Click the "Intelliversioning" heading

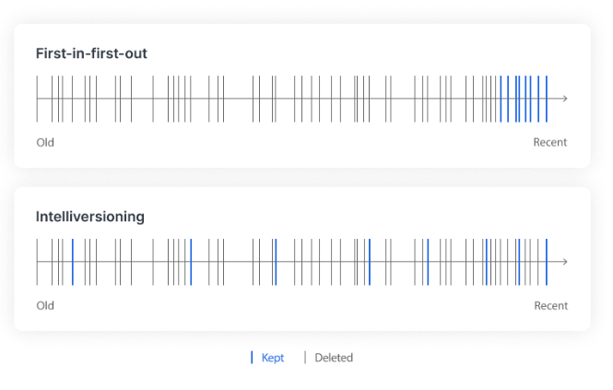(x=90, y=217)
